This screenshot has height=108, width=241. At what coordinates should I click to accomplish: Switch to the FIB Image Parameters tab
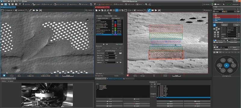pyautogui.click(x=115, y=79)
